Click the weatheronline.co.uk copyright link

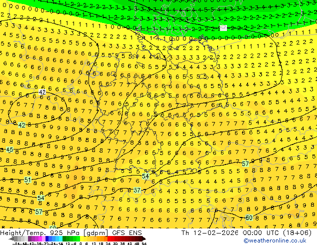coord(275,241)
